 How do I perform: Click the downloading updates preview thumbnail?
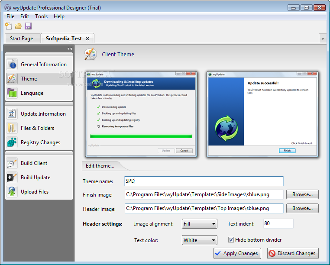(141, 114)
